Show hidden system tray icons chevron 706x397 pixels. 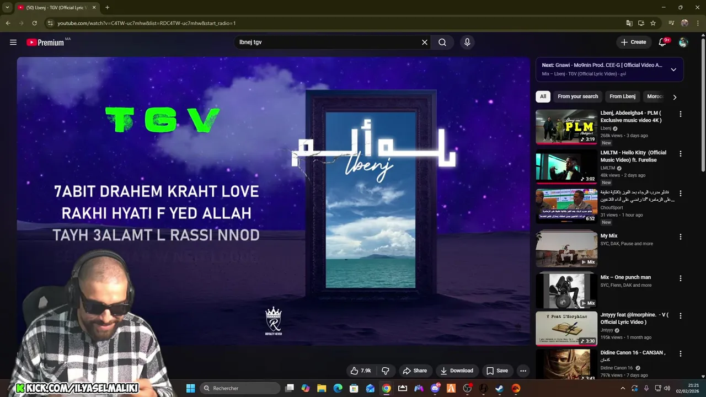pos(623,388)
